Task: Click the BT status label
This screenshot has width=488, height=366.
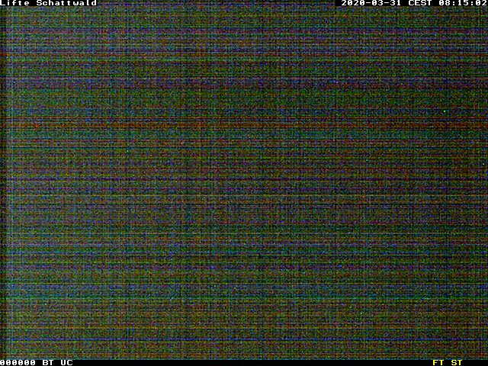Action: [x=48, y=363]
